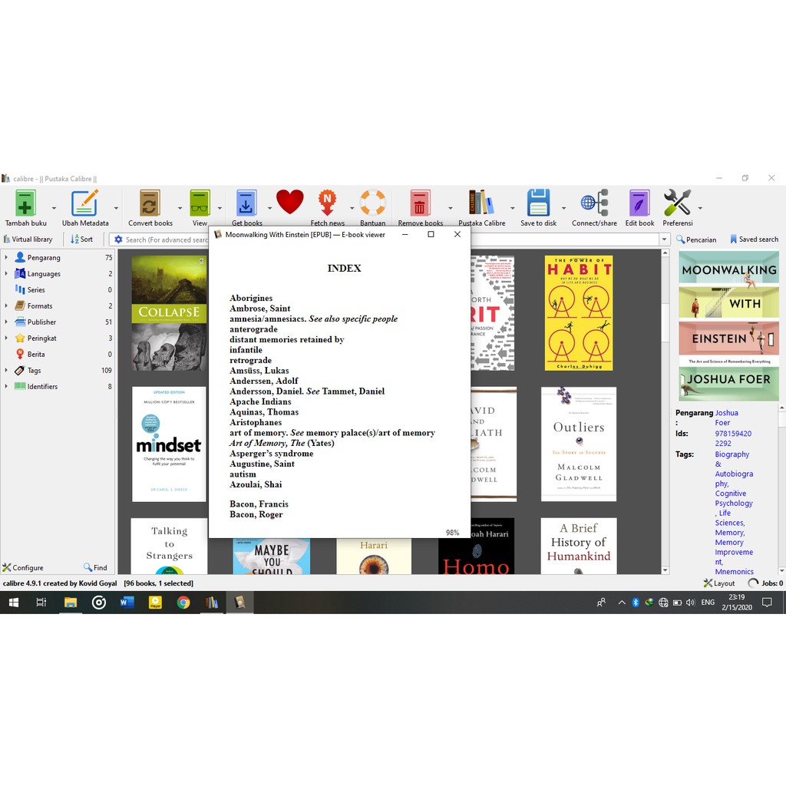Click the red heart donate icon
Screen dimensions: 786x786
point(289,202)
